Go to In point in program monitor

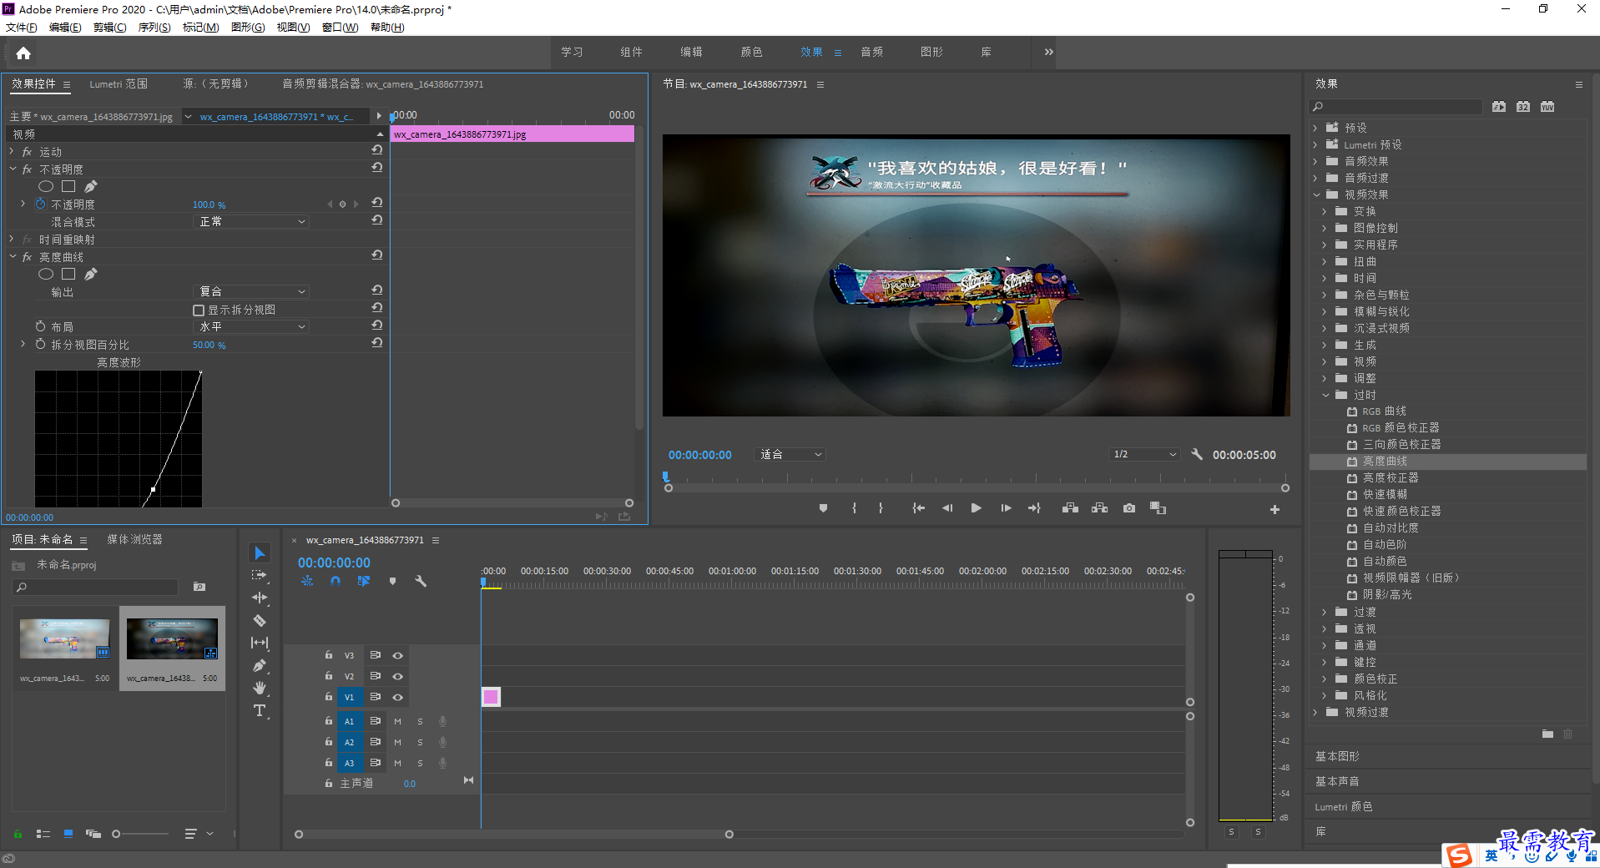pyautogui.click(x=918, y=508)
